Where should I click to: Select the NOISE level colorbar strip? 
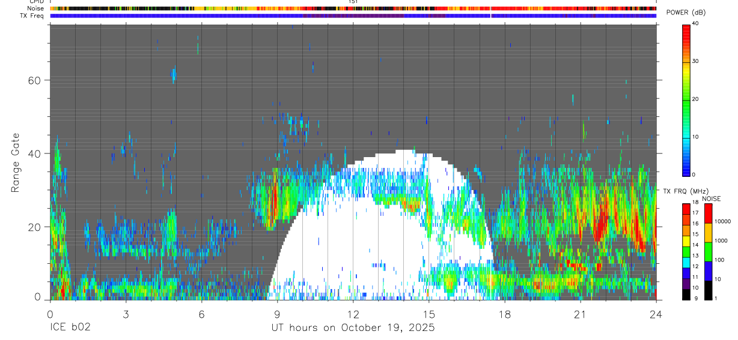[708, 252]
